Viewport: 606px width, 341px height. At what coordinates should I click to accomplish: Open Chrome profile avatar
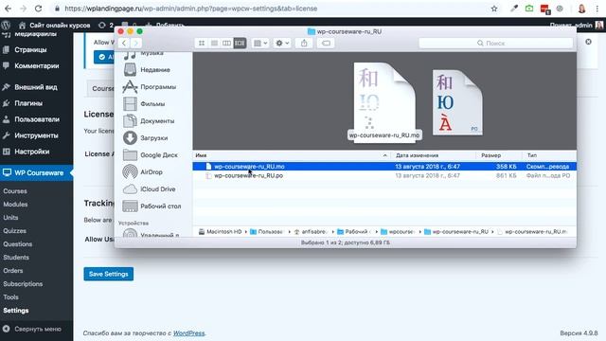[x=581, y=9]
